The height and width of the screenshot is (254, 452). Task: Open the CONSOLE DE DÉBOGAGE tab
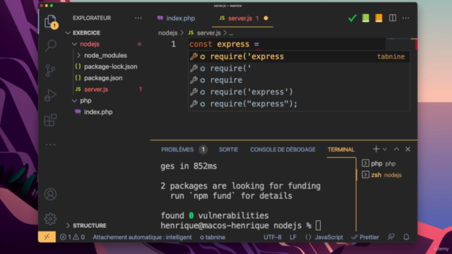point(282,150)
